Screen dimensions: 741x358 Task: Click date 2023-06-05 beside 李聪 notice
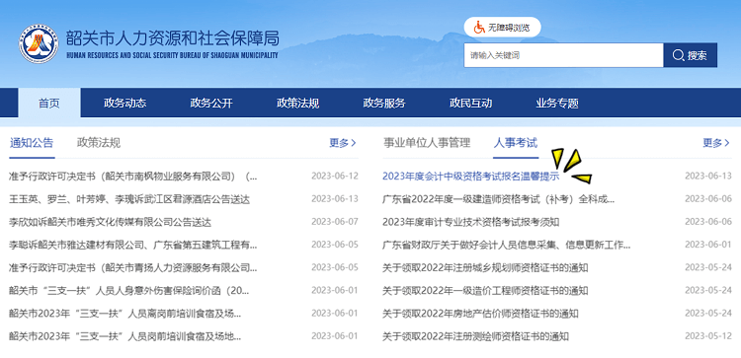point(335,245)
